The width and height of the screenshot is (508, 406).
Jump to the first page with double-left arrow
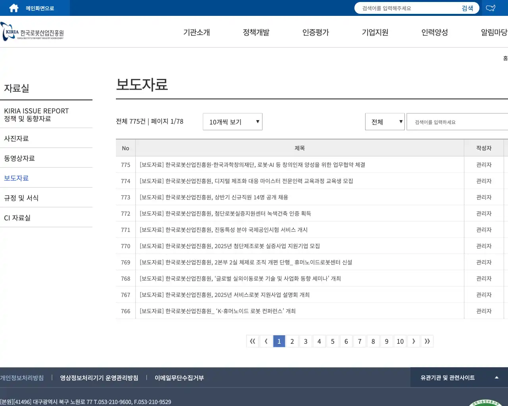click(x=252, y=341)
